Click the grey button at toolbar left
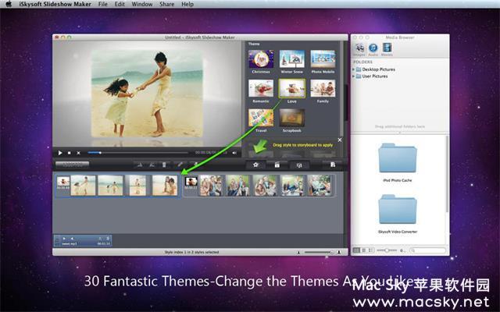500x312 pixels. (72, 165)
